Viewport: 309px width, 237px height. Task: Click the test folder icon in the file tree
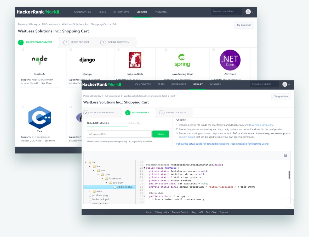coord(94,166)
